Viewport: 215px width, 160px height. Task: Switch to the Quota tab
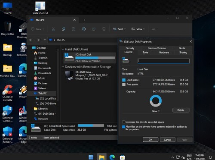pos(182,48)
